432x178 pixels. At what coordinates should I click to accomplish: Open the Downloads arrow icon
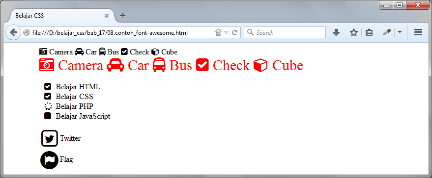click(336, 32)
